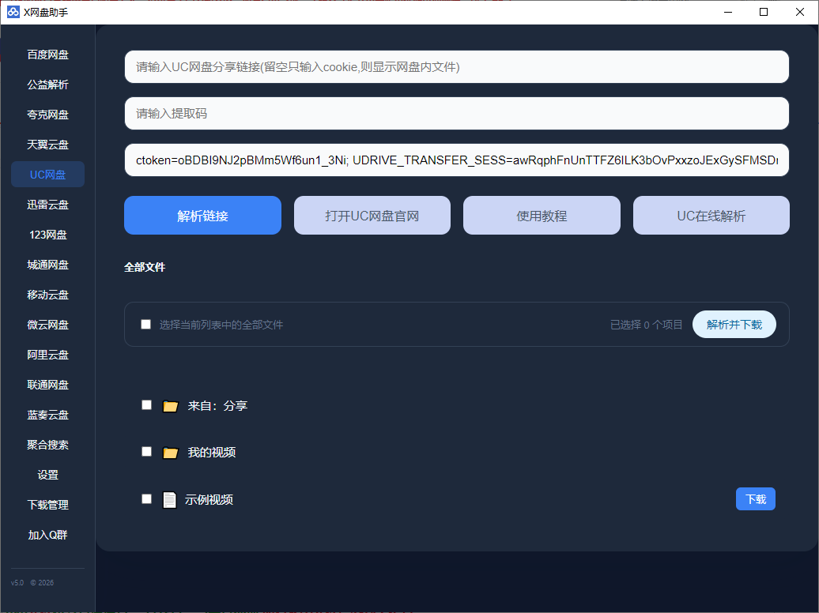Open the 夸克网盘 sidebar section

pos(47,115)
